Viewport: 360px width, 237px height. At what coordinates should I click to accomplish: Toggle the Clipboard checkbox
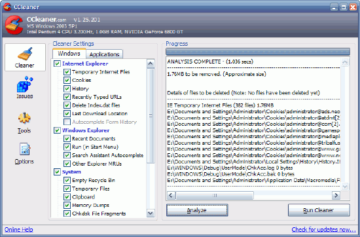click(67, 197)
